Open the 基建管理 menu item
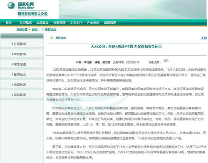 pos(110,22)
